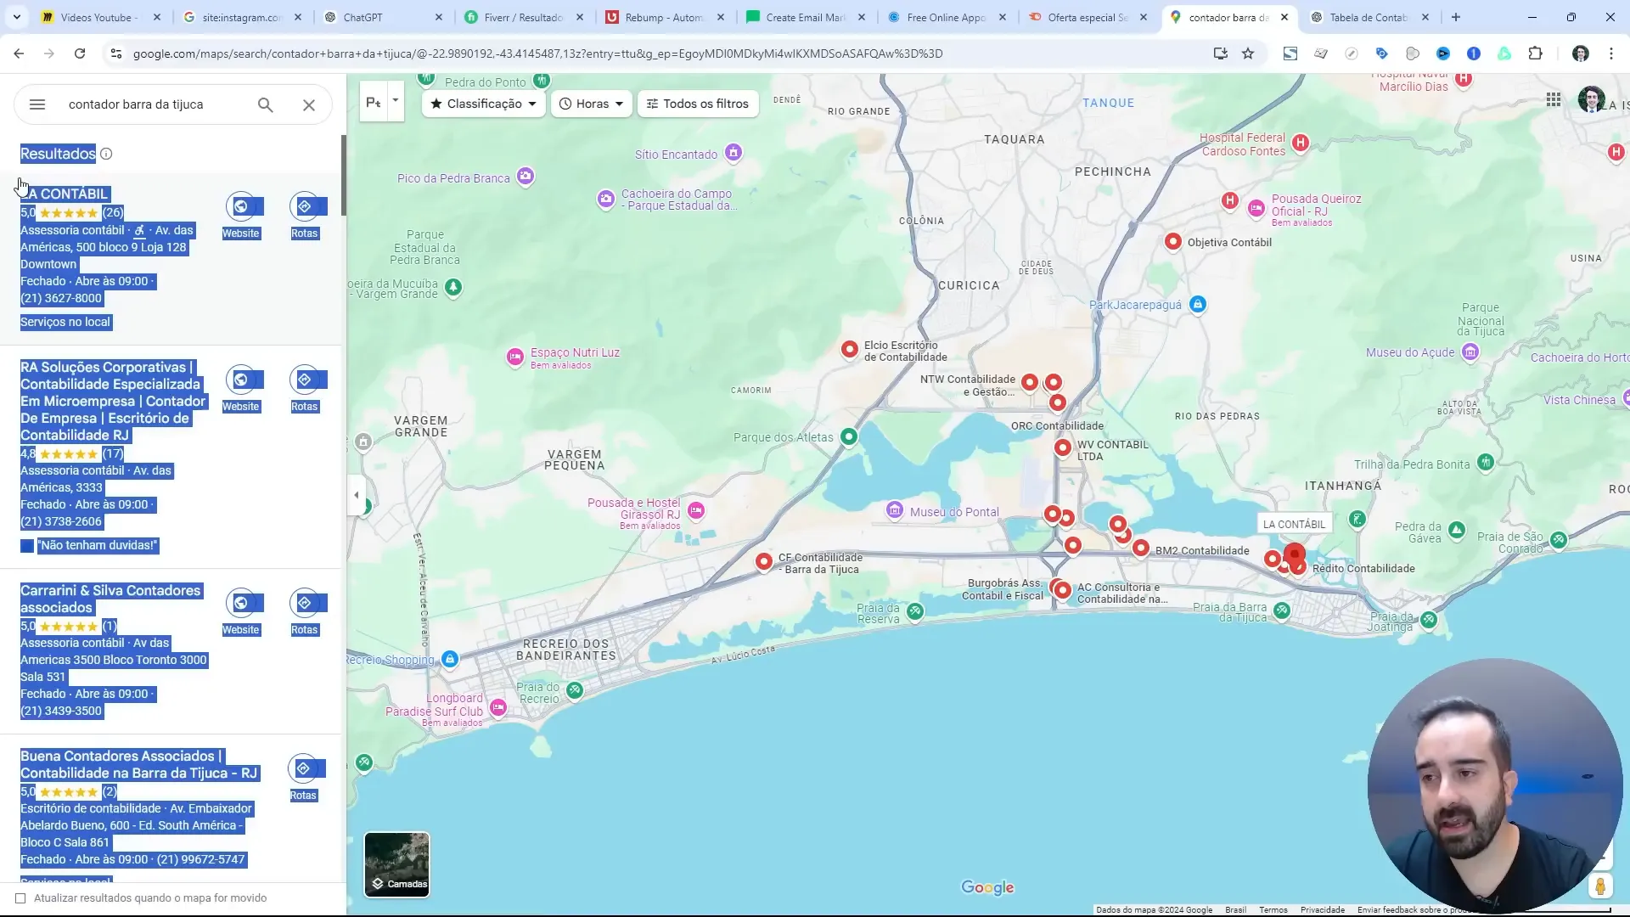
Task: Open Buena Contadores Associados result title
Action: click(x=139, y=764)
